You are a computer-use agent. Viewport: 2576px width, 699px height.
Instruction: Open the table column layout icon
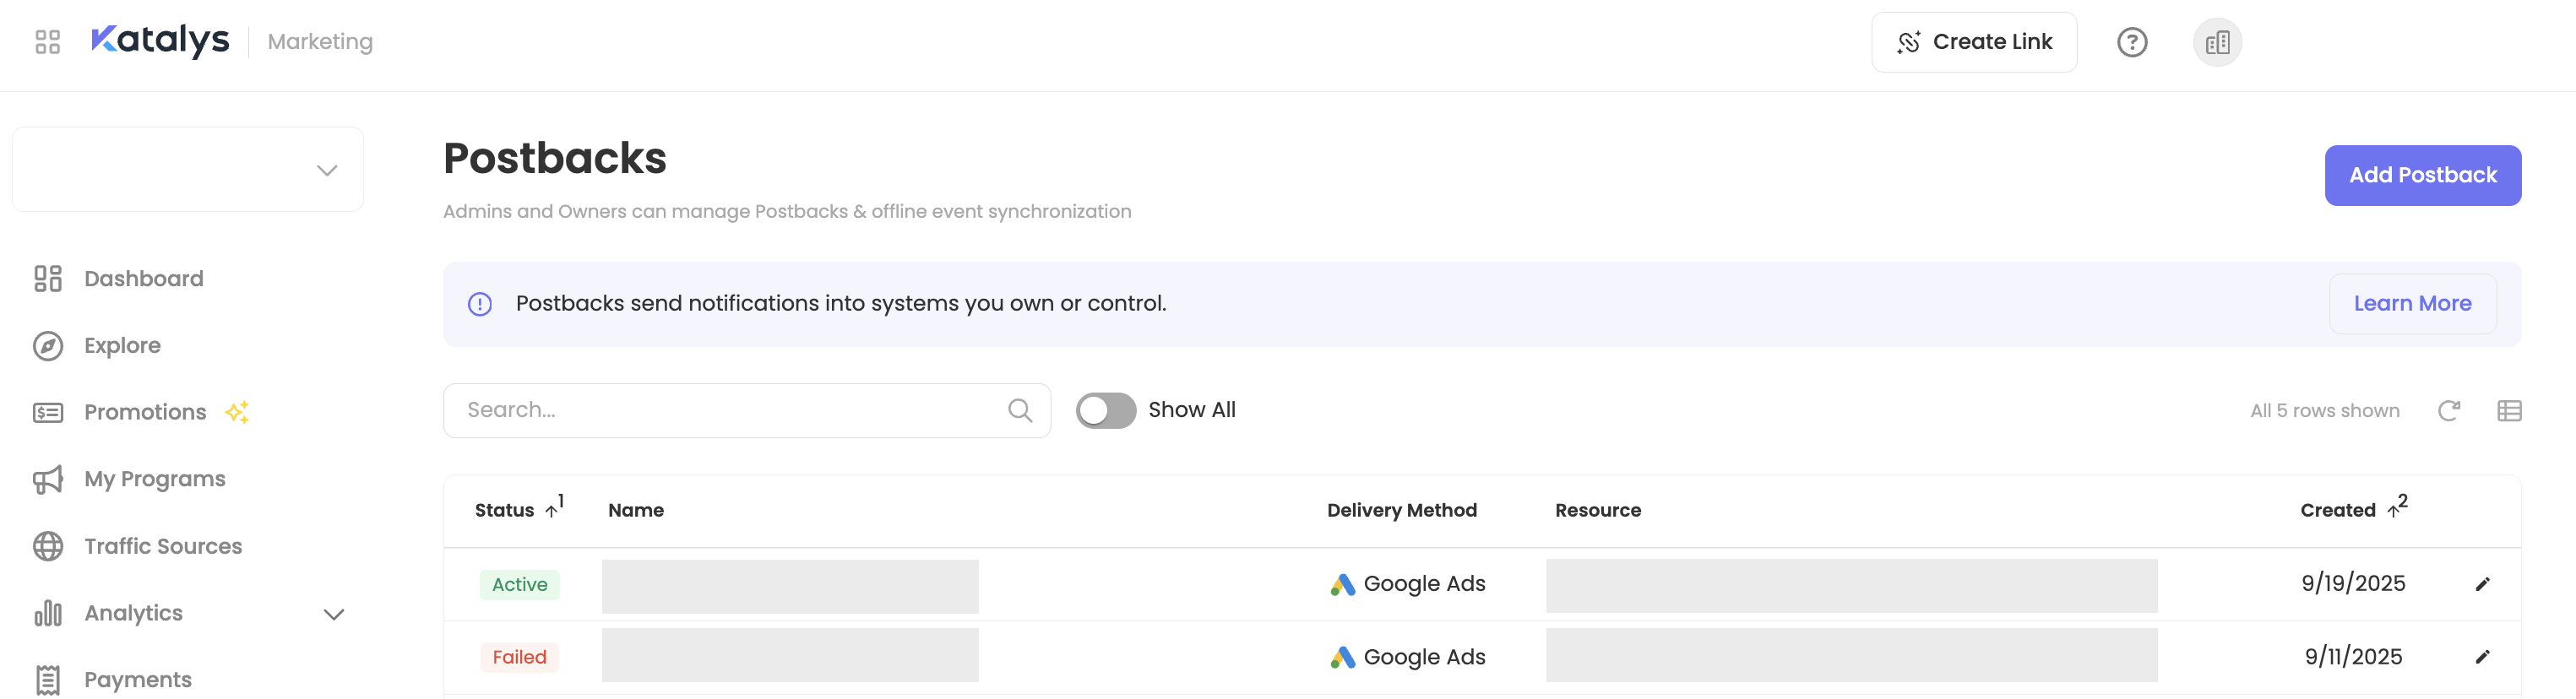coord(2508,411)
